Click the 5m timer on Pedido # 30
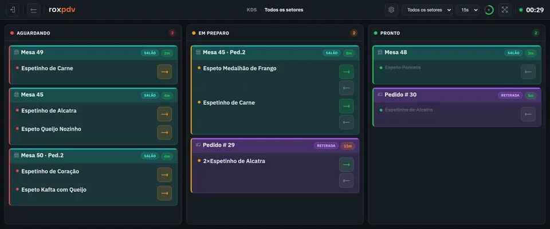The width and height of the screenshot is (550, 229). pyautogui.click(x=531, y=96)
